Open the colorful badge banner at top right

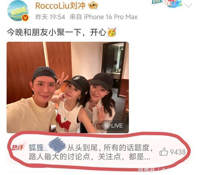pos(167,3)
